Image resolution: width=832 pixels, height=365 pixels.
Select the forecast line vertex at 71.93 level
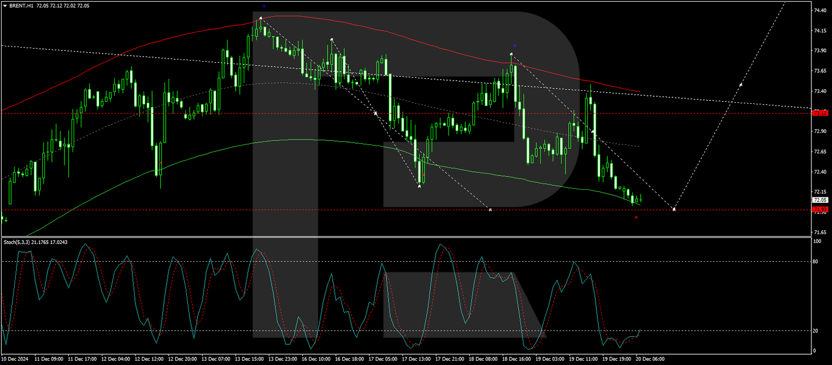674,209
